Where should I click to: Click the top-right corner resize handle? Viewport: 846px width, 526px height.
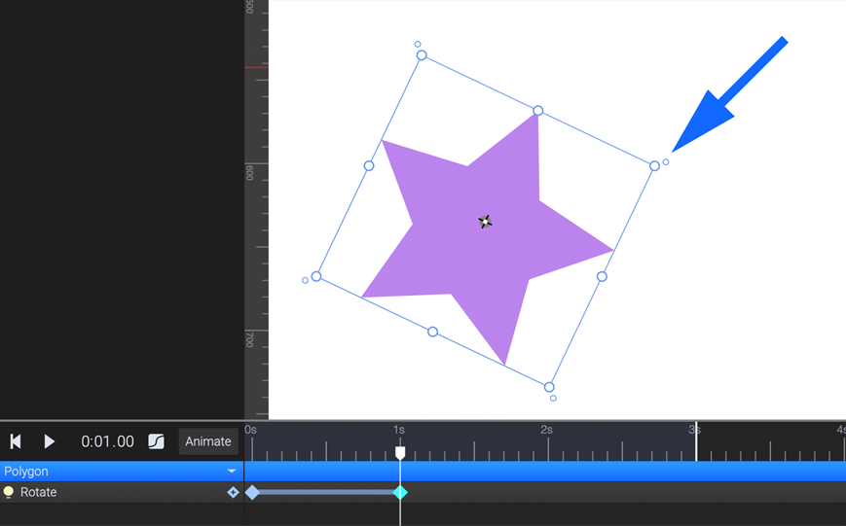[654, 166]
